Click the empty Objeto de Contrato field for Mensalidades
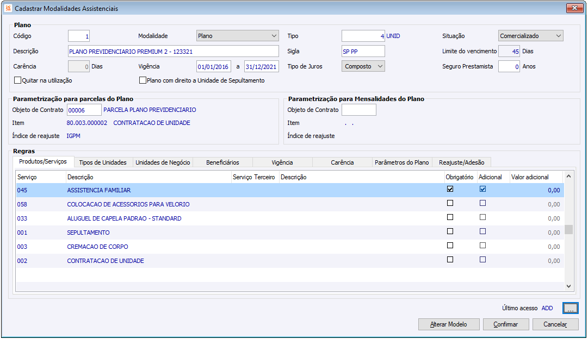 [359, 110]
